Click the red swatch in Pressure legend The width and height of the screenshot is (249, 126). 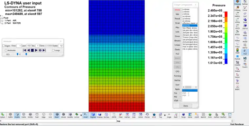(x=226, y=14)
